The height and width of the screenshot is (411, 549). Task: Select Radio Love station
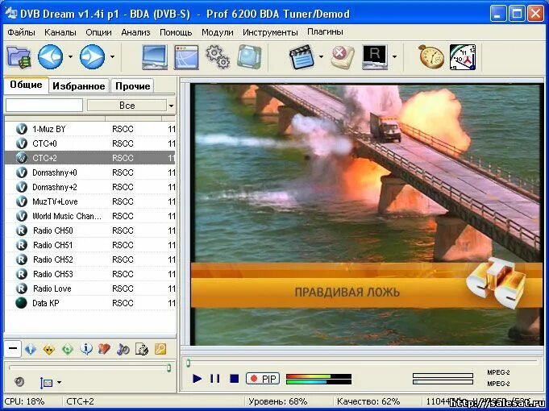pos(90,289)
